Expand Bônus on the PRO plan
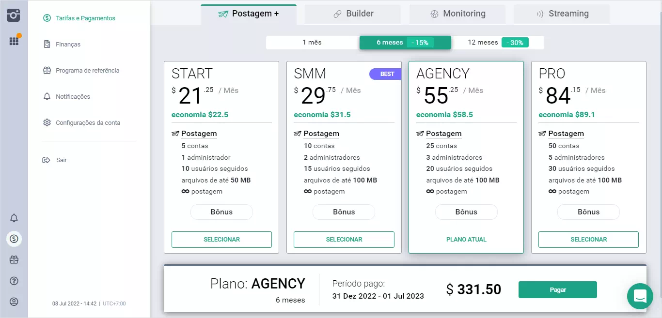Viewport: 662px width, 318px height. pyautogui.click(x=588, y=212)
